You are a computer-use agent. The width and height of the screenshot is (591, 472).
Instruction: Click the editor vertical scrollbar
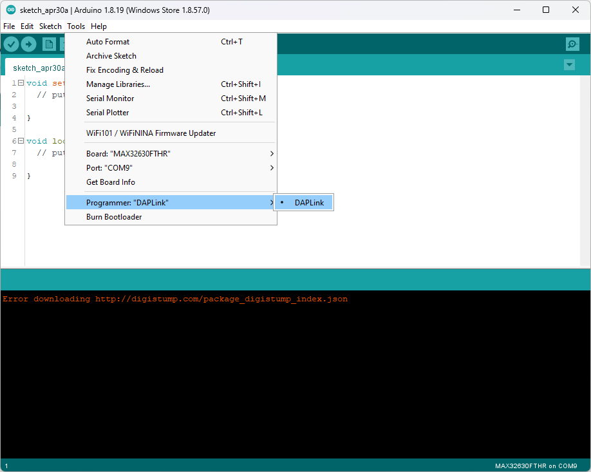click(x=585, y=171)
